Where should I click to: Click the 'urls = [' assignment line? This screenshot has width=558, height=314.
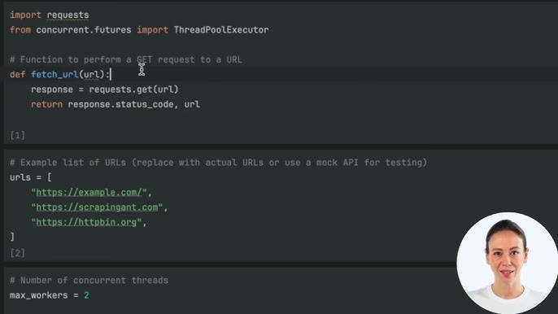[31, 177]
